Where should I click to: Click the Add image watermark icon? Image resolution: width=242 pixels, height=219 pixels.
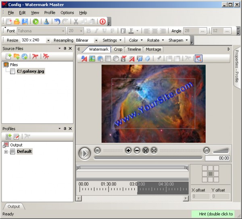pos(92,58)
